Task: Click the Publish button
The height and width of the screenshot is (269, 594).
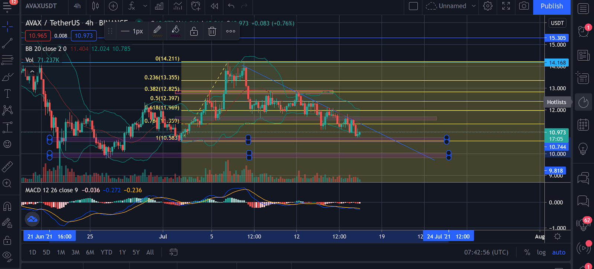Action: (x=552, y=6)
